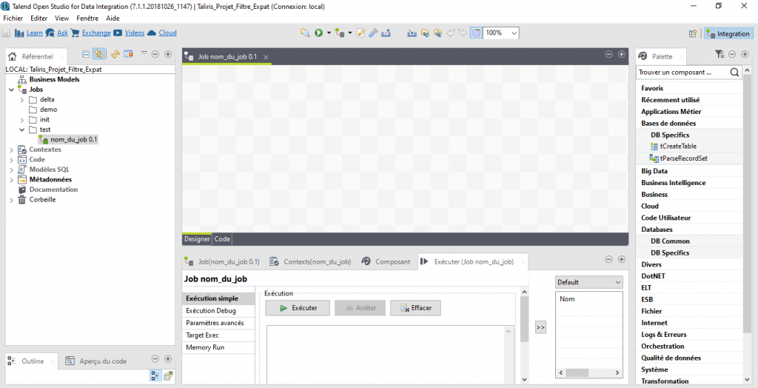Expand the Contextes node

pos(12,150)
